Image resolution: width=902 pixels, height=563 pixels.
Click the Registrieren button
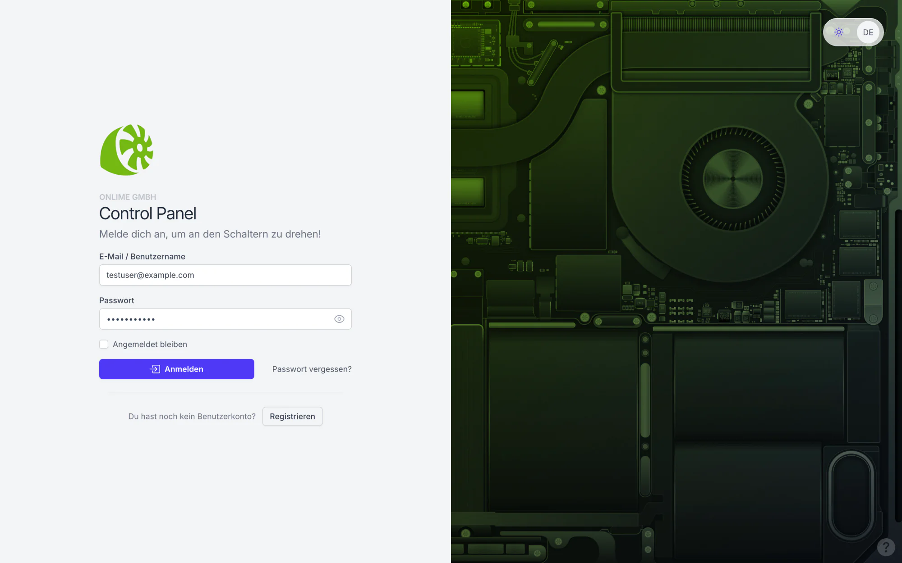pos(292,416)
